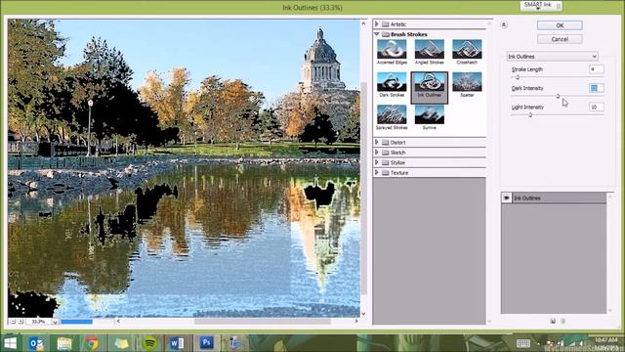625x352 pixels.
Task: Expand the Texture filter folder
Action: [377, 172]
